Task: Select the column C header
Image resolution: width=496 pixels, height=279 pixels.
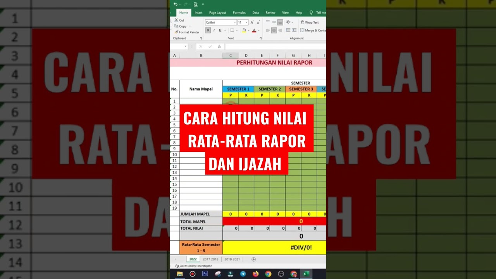Action: tap(230, 55)
